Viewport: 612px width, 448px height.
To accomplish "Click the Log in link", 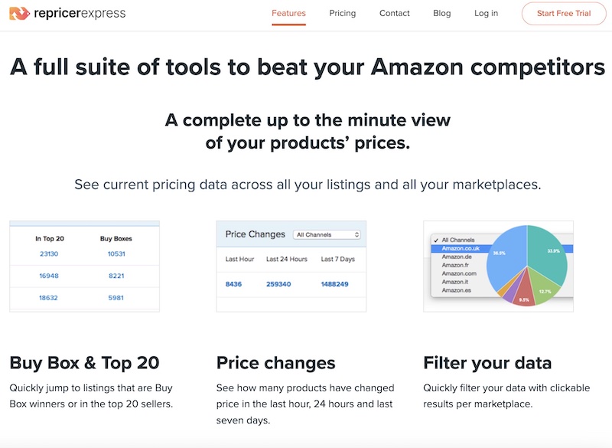I will tap(486, 13).
